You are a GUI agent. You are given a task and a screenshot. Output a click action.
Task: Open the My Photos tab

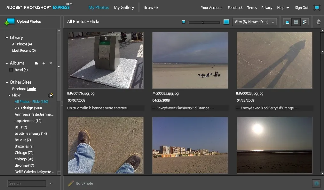point(99,7)
